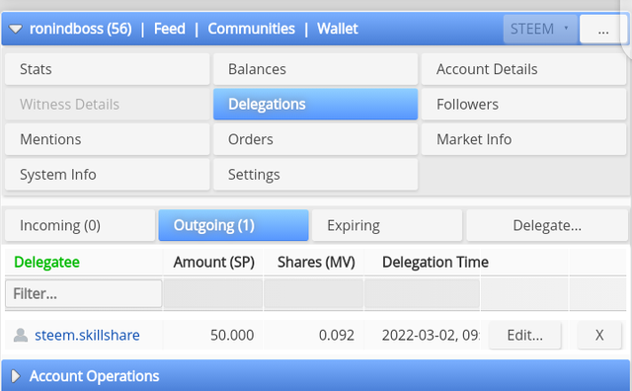Sort by Shares (MV) column header

(316, 263)
